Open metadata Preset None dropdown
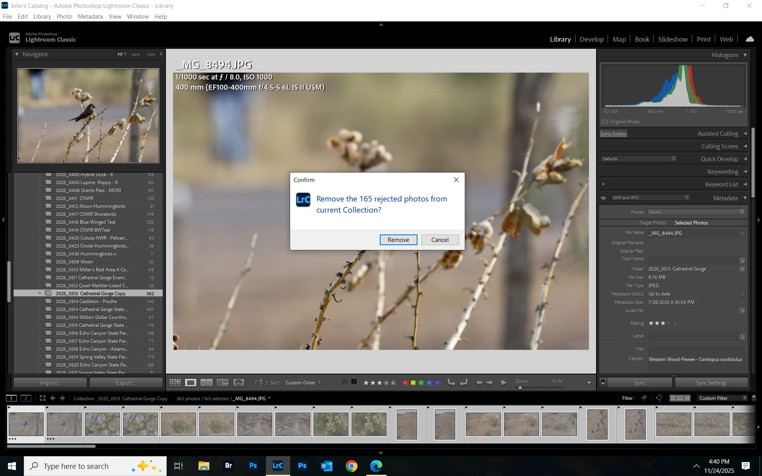 pyautogui.click(x=696, y=212)
